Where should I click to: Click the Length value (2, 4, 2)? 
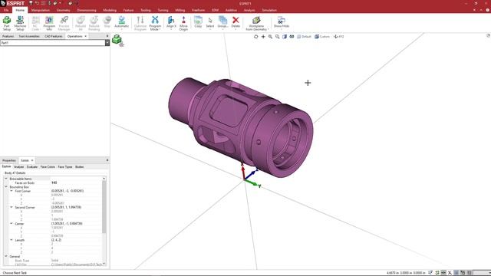click(56, 240)
